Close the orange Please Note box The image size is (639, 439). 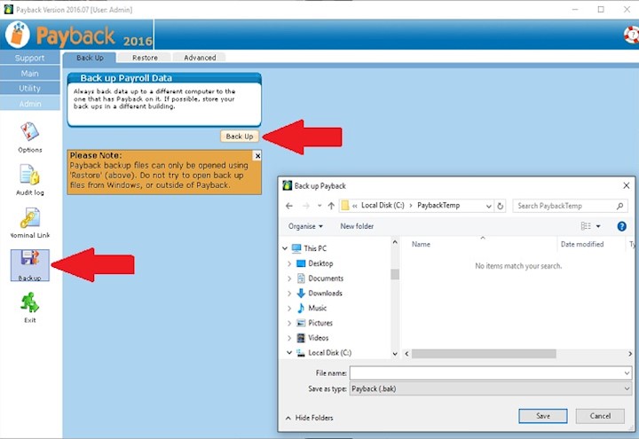pyautogui.click(x=257, y=155)
